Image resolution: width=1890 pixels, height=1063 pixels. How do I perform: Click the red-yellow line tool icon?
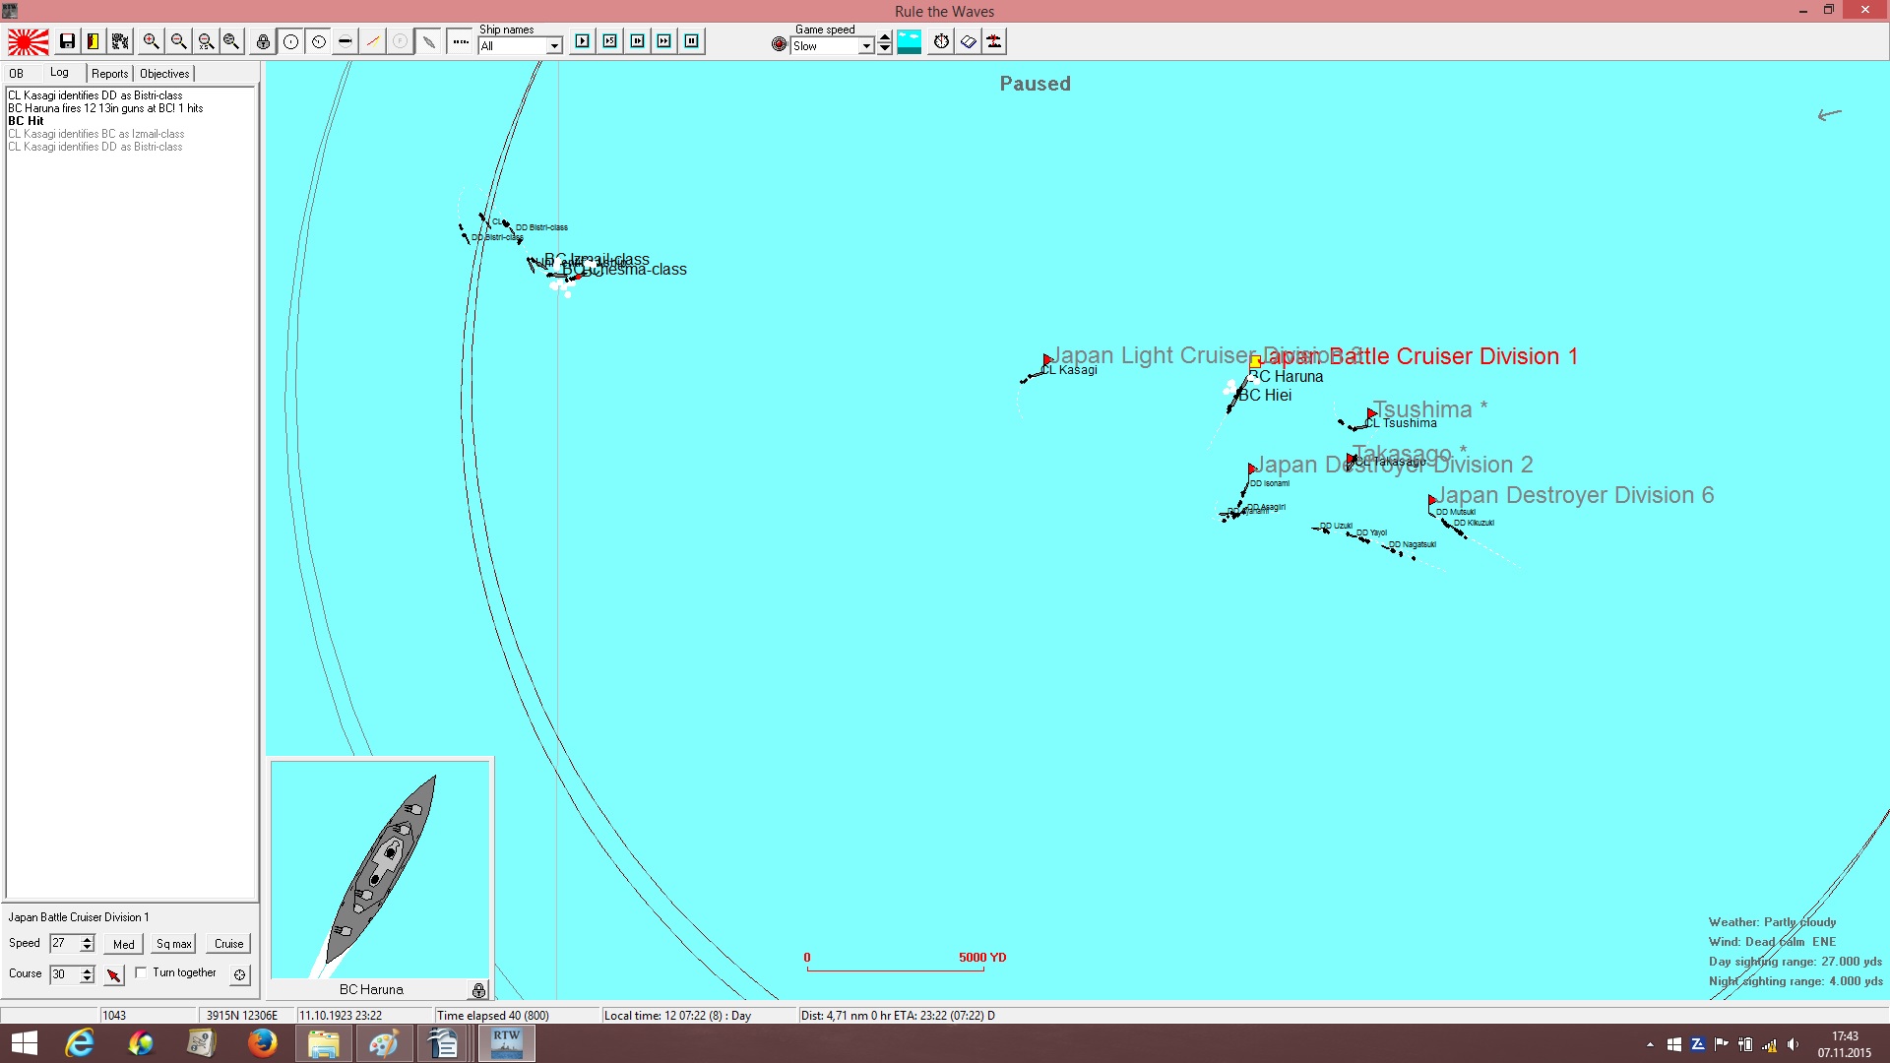pyautogui.click(x=372, y=41)
